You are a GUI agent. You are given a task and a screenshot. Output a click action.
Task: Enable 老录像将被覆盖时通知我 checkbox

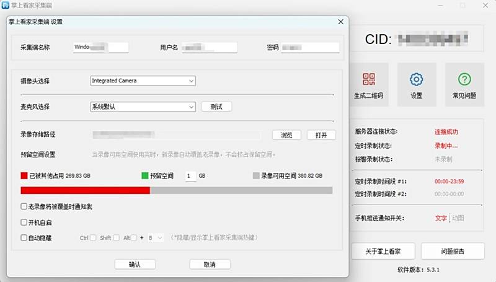(x=24, y=206)
